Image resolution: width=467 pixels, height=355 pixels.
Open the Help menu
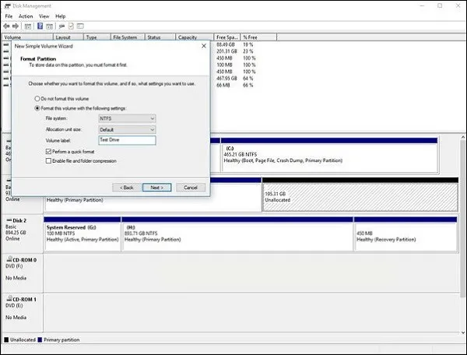tap(61, 16)
